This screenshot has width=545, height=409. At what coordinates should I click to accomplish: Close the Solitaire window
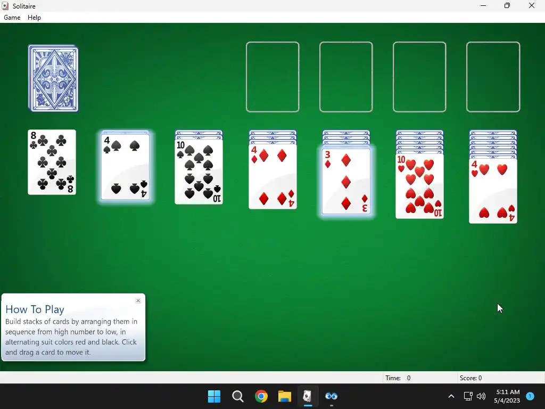[x=532, y=6]
